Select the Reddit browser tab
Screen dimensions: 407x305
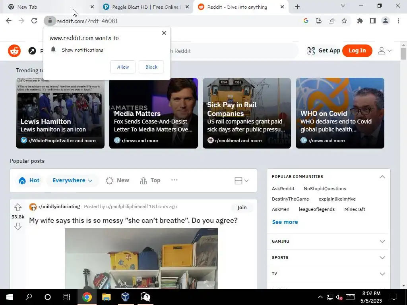click(x=240, y=7)
